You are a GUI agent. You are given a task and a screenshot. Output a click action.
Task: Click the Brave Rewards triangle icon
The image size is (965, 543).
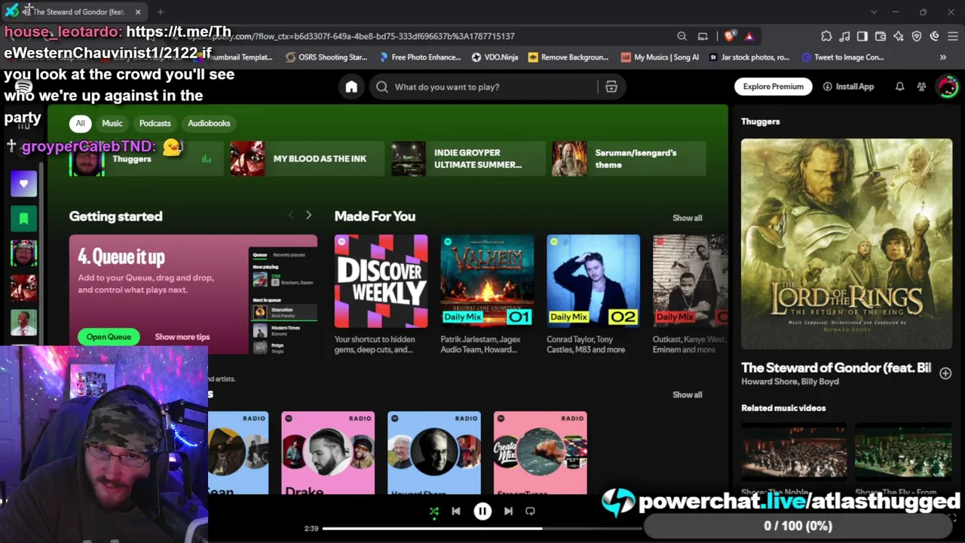tap(749, 36)
